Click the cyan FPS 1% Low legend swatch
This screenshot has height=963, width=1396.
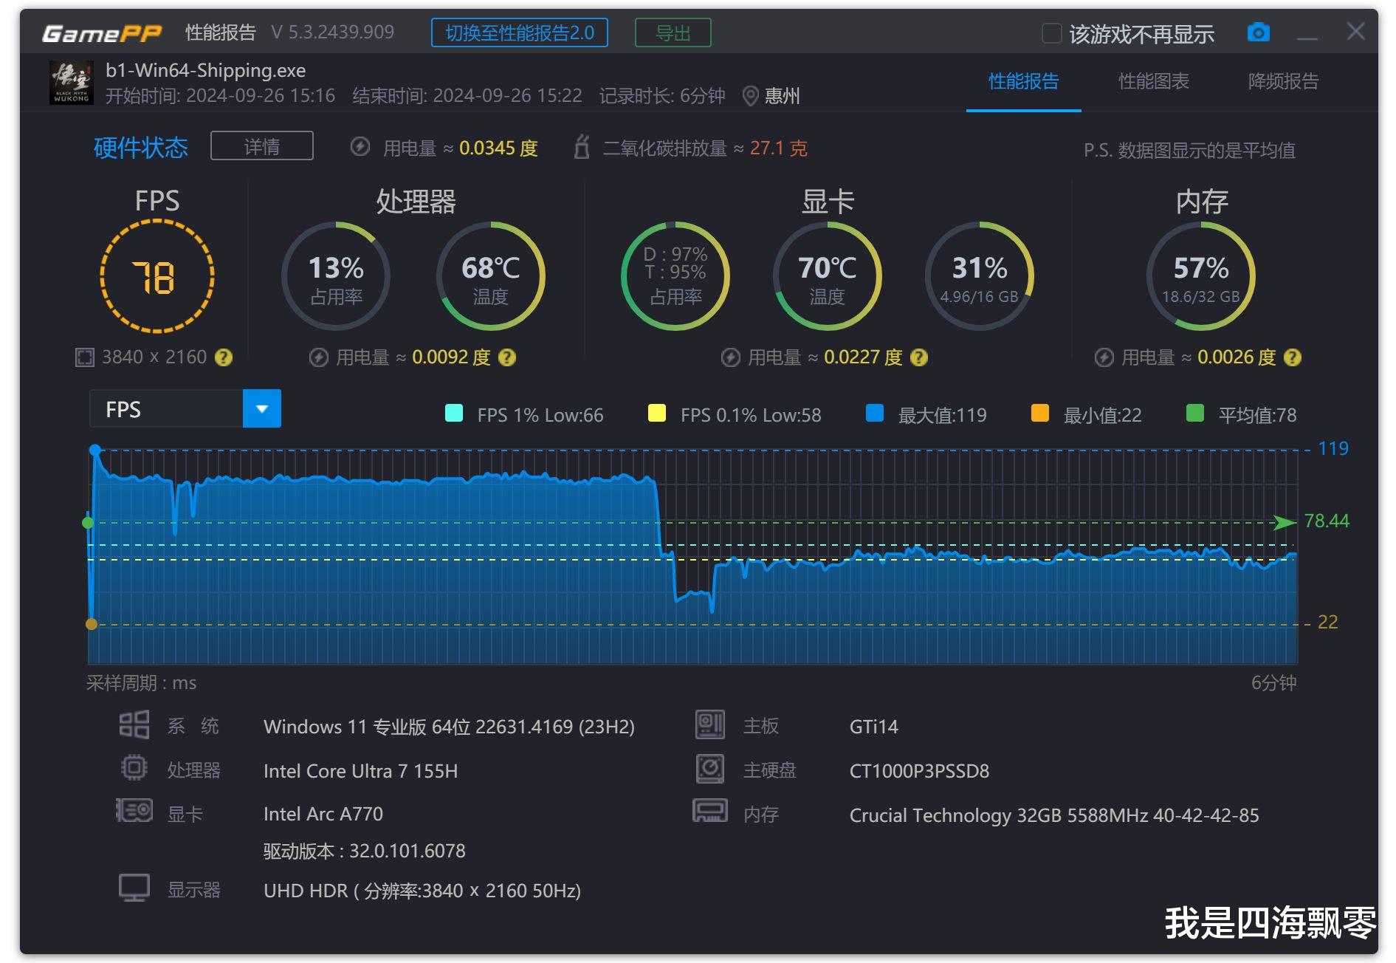coord(454,413)
